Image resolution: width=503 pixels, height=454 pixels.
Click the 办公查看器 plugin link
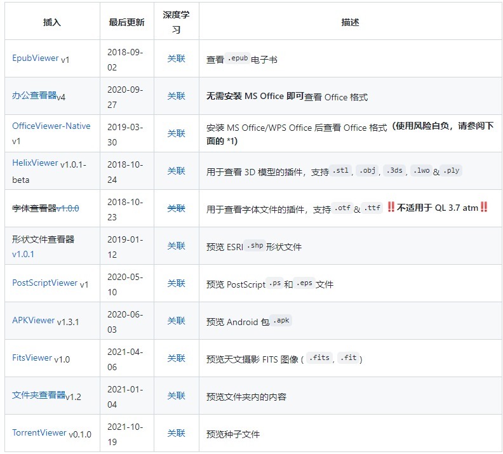point(34,95)
